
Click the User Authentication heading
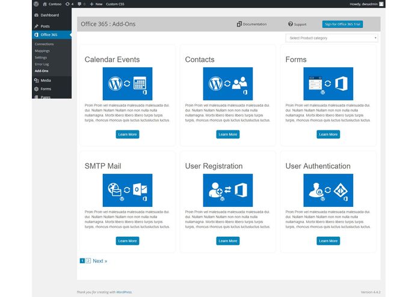click(318, 166)
